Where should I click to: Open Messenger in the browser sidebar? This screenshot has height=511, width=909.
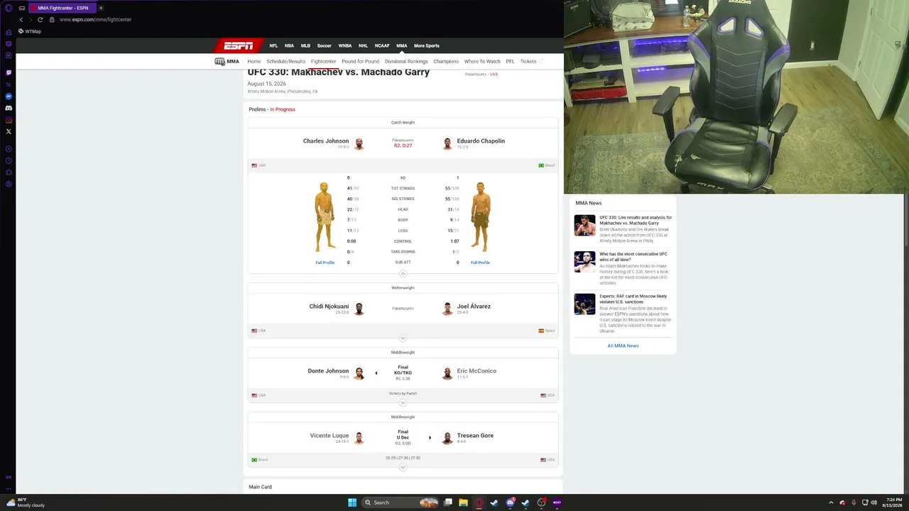pyautogui.click(x=9, y=97)
